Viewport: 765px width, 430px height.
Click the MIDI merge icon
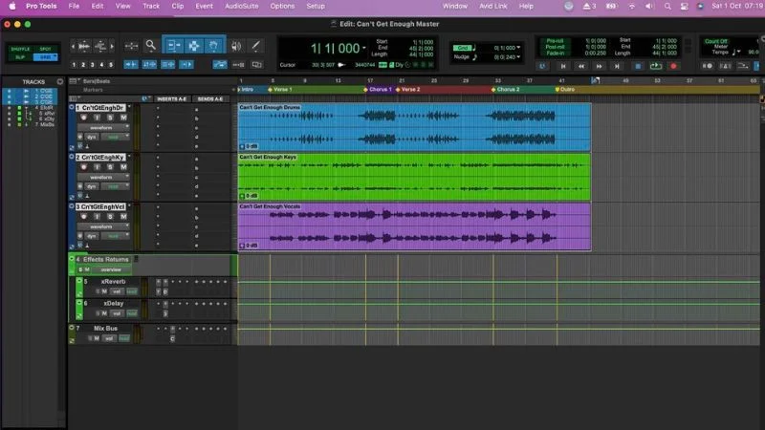(x=743, y=66)
